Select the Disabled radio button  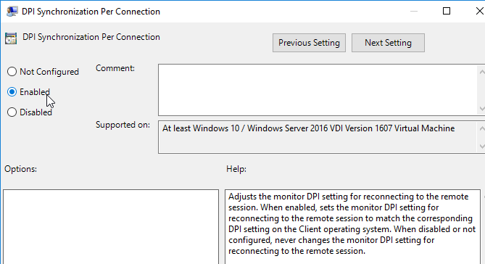12,112
